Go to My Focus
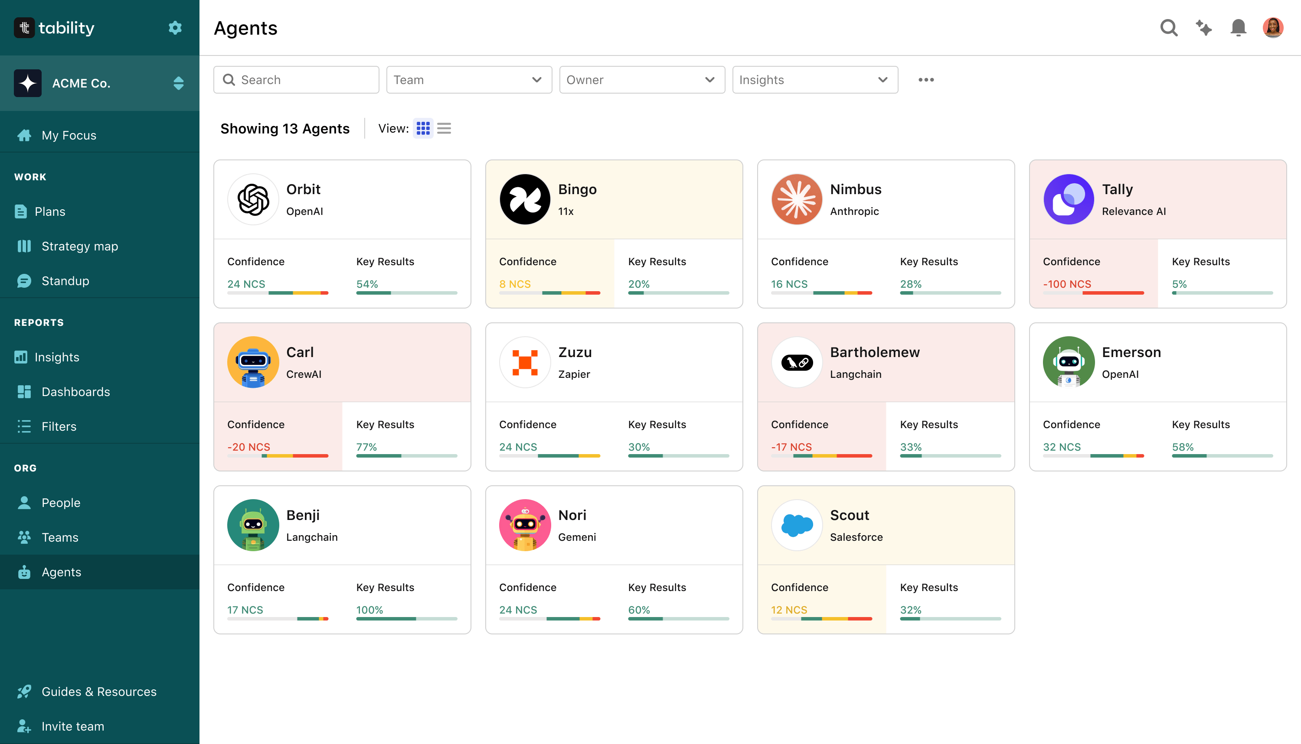 click(x=100, y=135)
